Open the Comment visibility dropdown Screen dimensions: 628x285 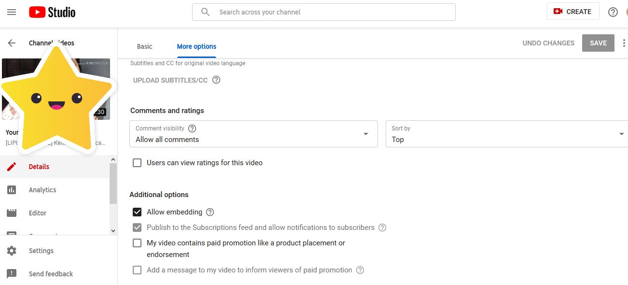[254, 134]
